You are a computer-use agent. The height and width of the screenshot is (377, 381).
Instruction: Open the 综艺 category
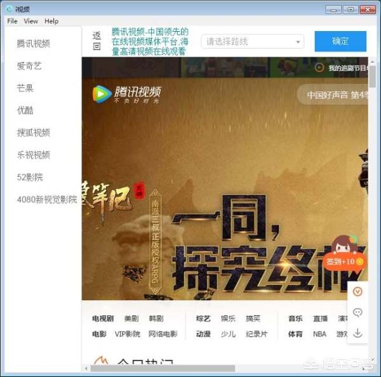pos(203,319)
